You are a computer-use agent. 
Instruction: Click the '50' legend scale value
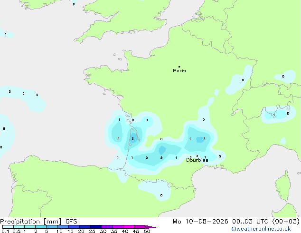tap(147, 231)
